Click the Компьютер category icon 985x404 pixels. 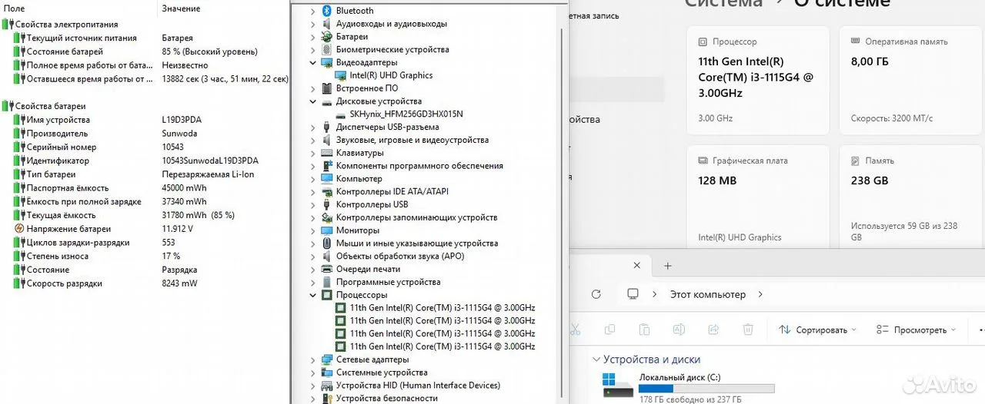tap(326, 178)
